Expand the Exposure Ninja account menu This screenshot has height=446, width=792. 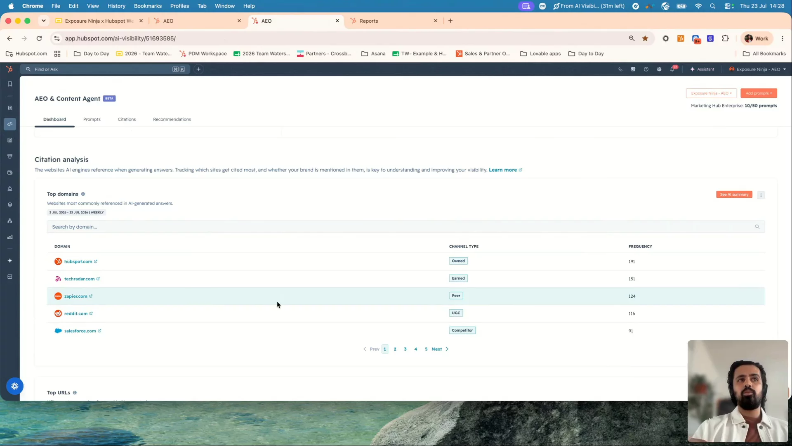click(x=757, y=69)
